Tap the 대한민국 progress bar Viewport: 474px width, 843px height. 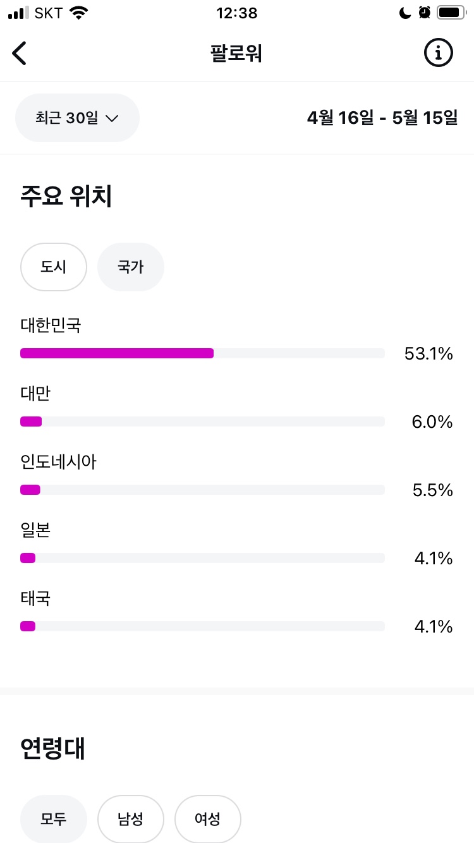[202, 353]
